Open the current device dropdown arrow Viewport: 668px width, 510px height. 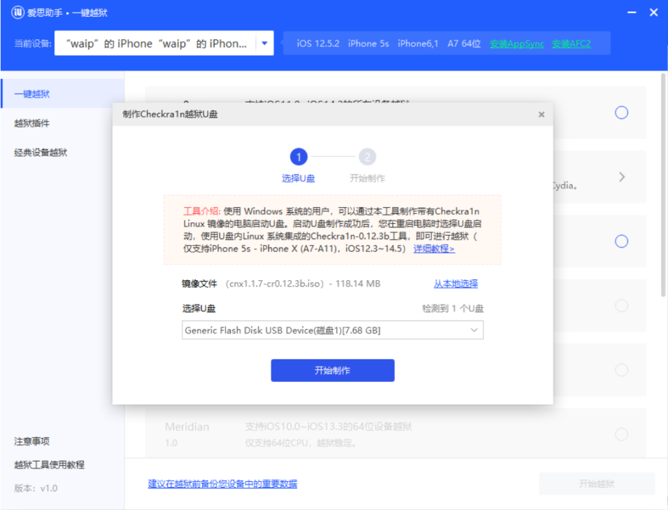coord(264,44)
